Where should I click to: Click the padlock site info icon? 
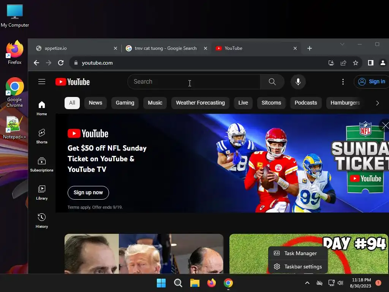(76, 63)
